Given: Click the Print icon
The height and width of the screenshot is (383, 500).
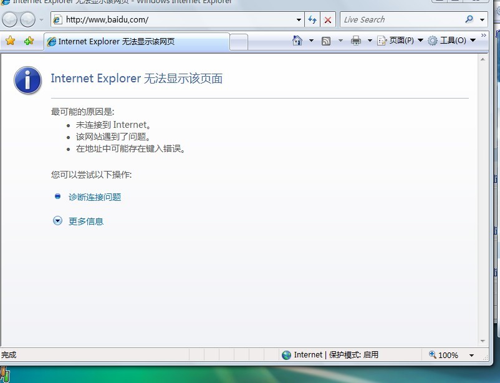Looking at the screenshot, I should pos(355,39).
